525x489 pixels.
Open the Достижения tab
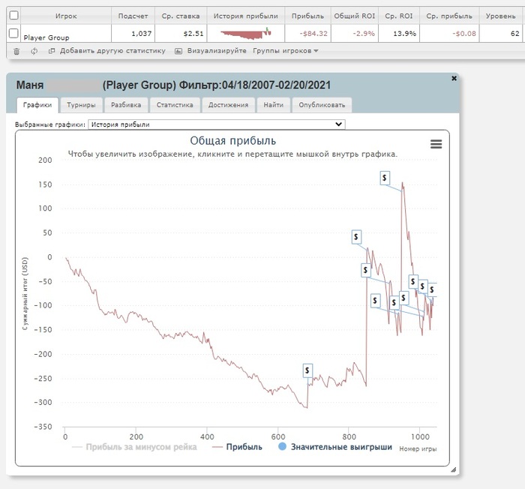pos(228,105)
